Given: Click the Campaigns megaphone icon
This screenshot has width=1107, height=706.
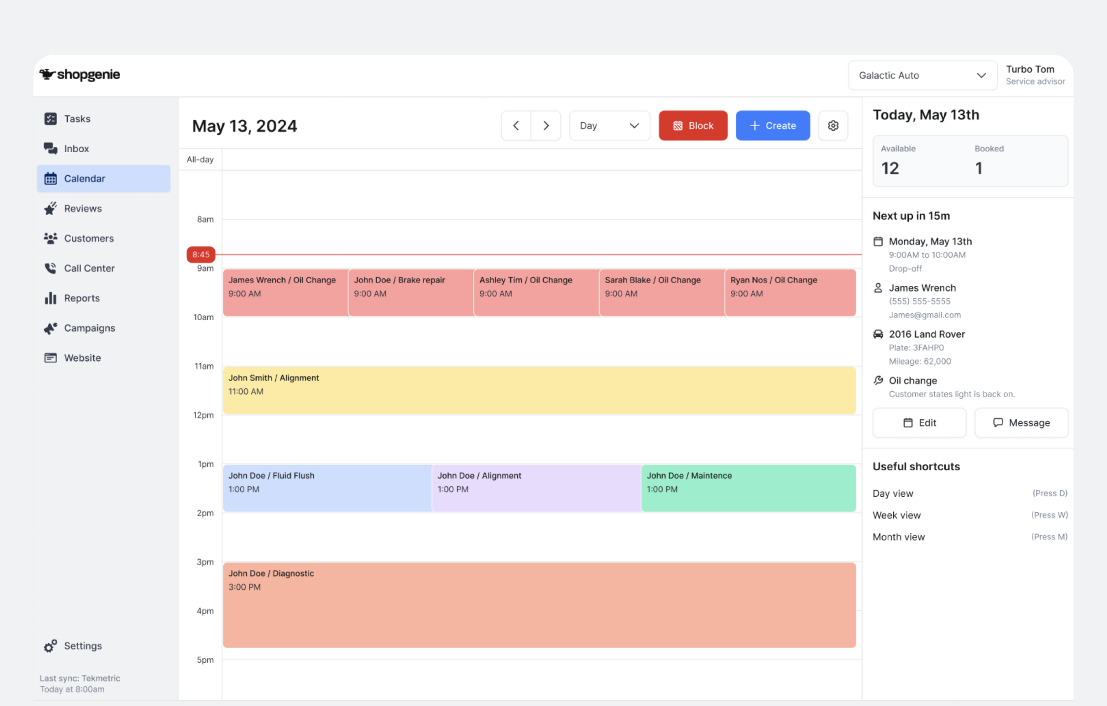Looking at the screenshot, I should coord(51,328).
